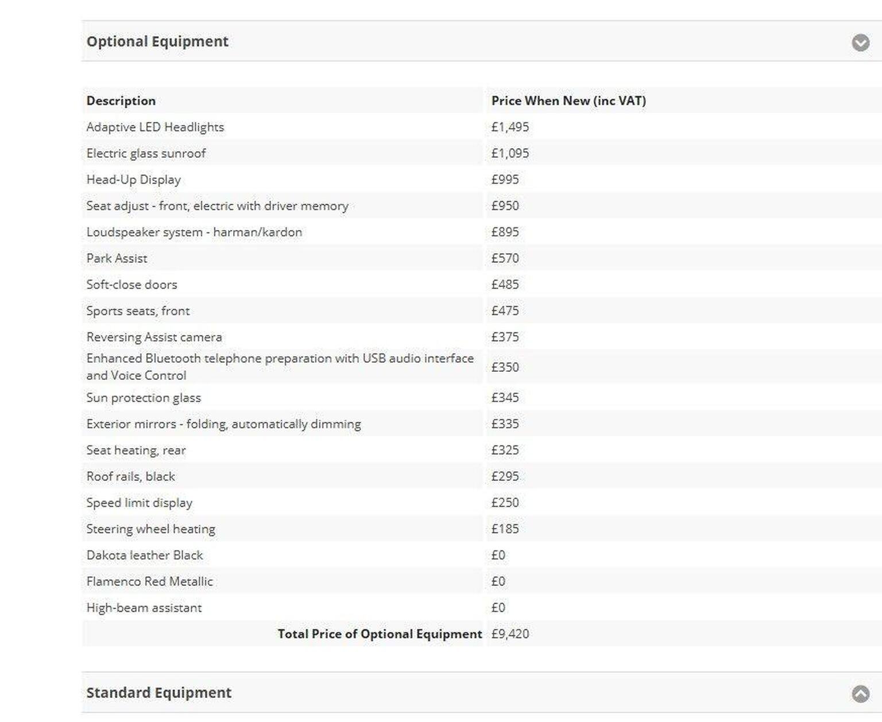
Task: Click the Optional Equipment header title
Action: pyautogui.click(x=157, y=41)
